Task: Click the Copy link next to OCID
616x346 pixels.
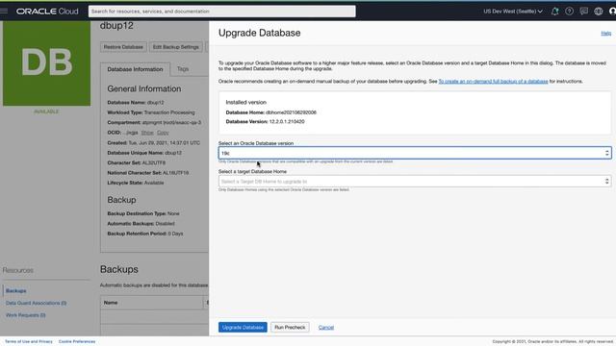Action: 163,133
